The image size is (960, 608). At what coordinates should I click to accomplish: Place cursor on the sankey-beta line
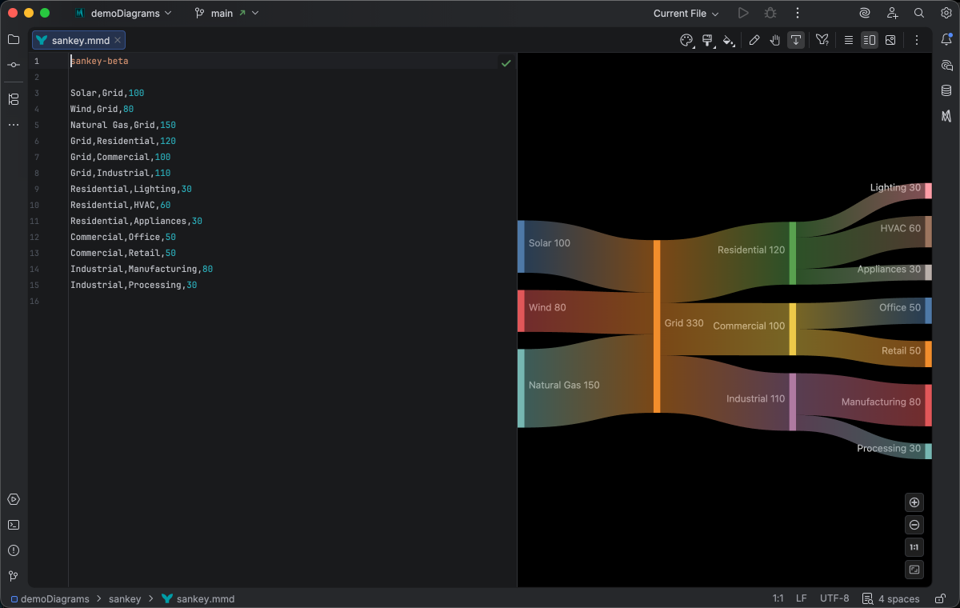click(99, 61)
